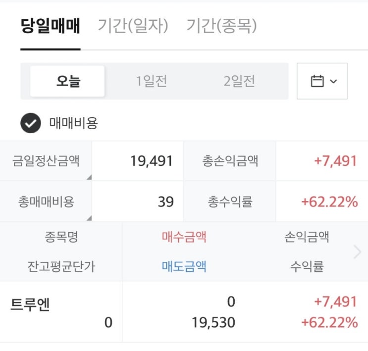Switch to the 당일매매 tab
This screenshot has height=351, width=368.
(x=51, y=26)
